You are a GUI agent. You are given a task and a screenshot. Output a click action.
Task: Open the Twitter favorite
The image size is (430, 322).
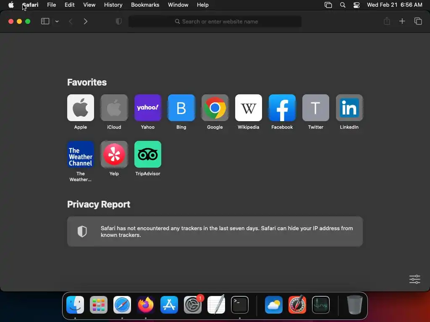(316, 108)
